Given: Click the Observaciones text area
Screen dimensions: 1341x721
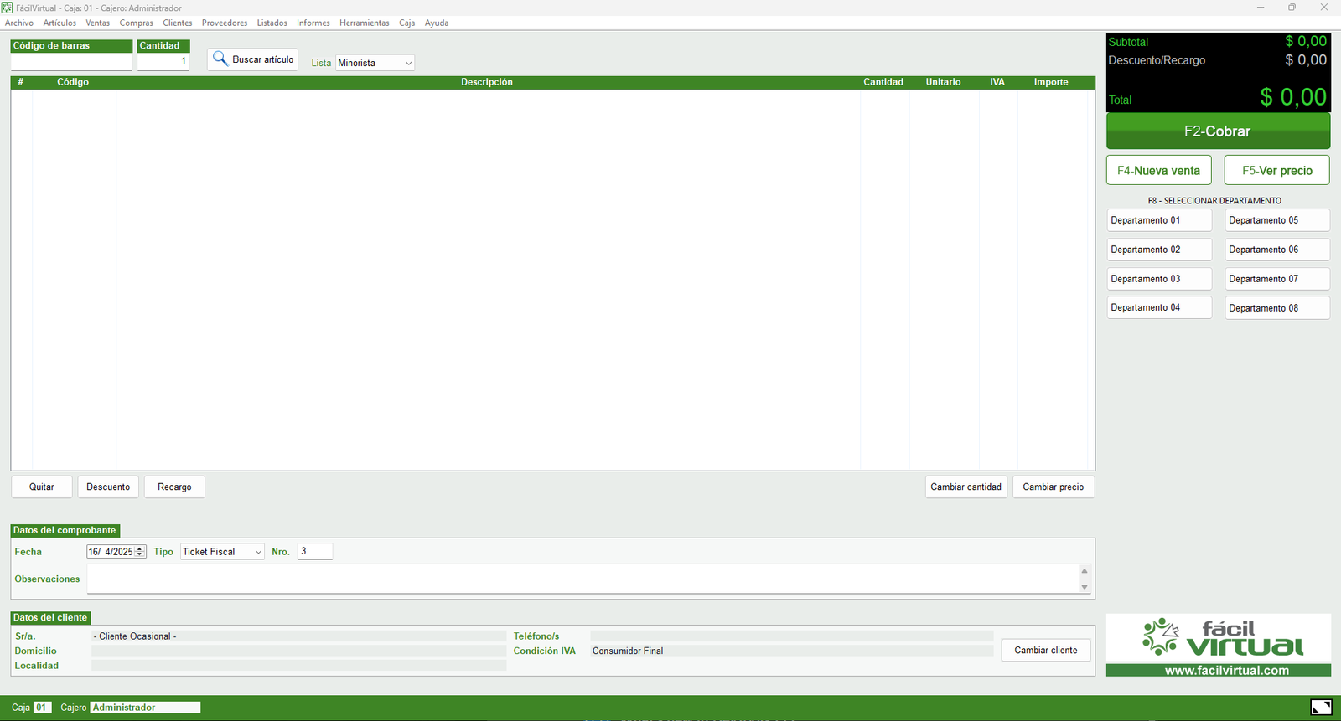Looking at the screenshot, I should point(582,579).
